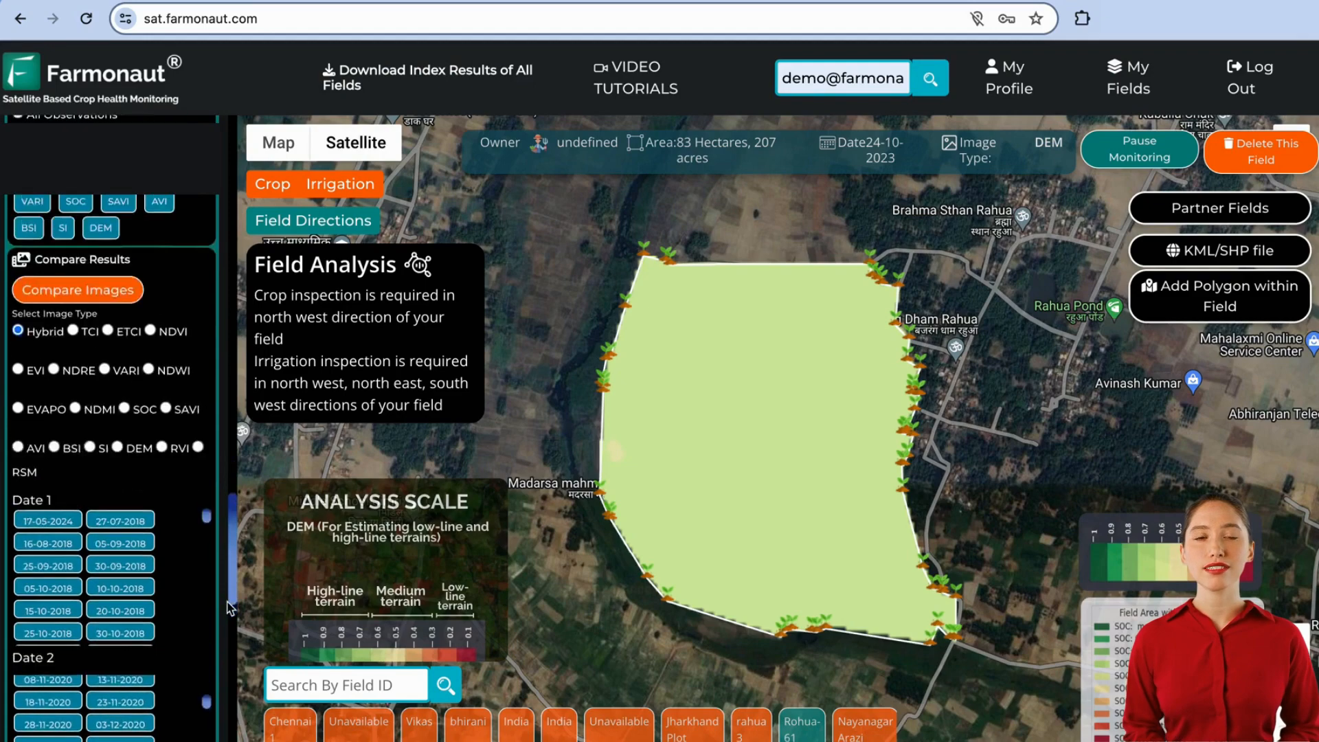1319x742 pixels.
Task: Select NDRE image type radio
Action: [54, 369]
